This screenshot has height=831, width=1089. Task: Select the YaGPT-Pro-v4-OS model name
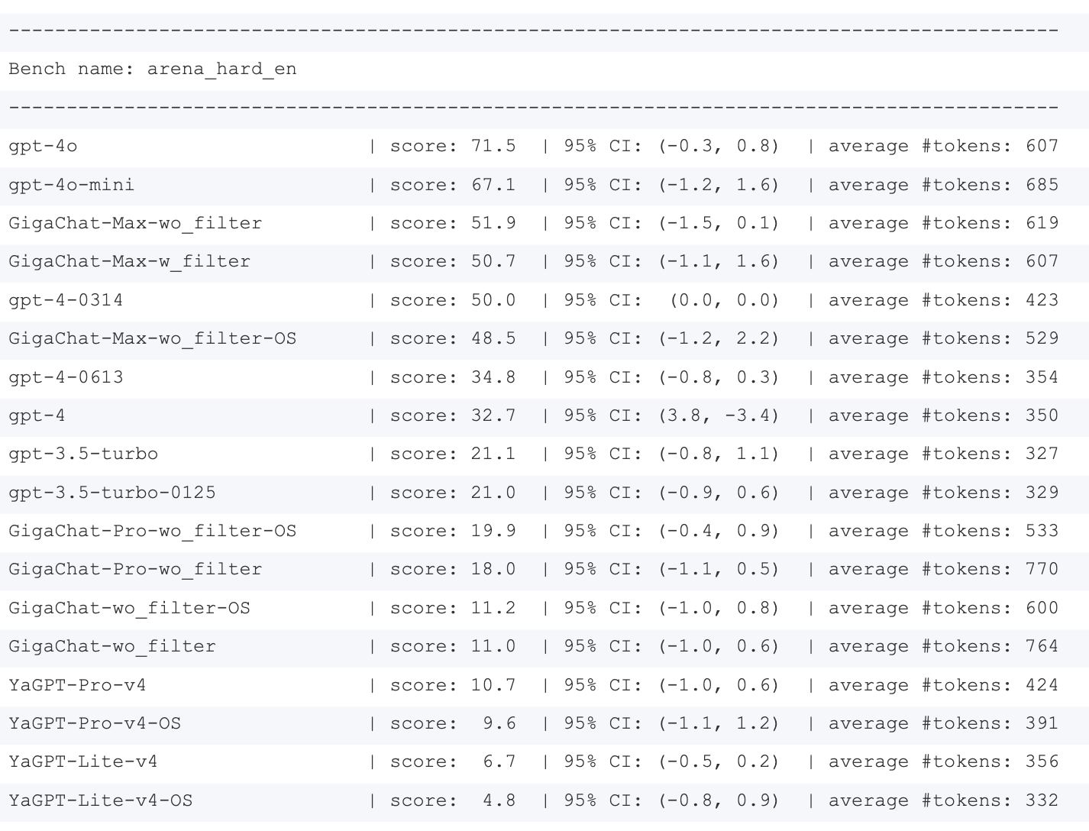point(95,723)
